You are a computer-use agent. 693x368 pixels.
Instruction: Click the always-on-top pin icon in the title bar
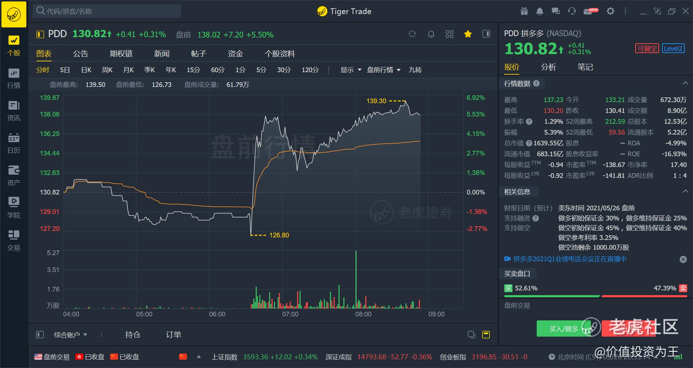click(657, 11)
